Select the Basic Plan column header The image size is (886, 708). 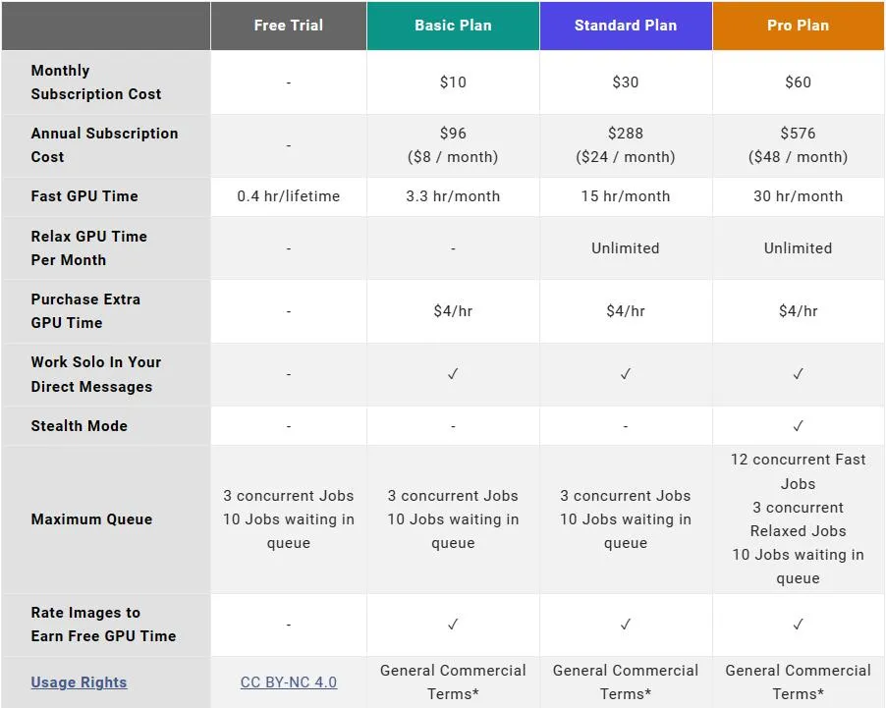pyautogui.click(x=453, y=26)
